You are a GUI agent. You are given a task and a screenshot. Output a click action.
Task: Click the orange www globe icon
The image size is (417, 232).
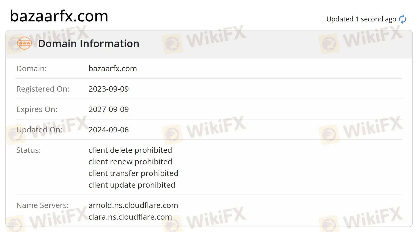pos(24,43)
